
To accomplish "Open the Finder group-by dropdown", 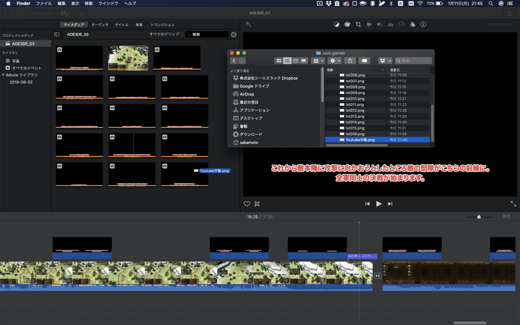I will (318, 61).
